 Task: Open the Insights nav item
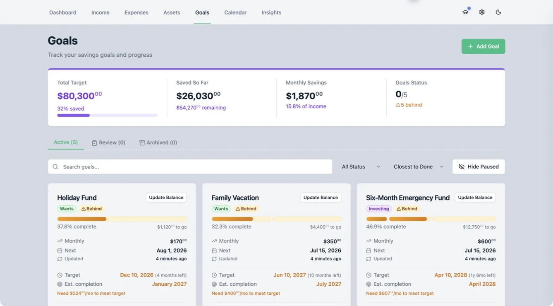coord(271,12)
